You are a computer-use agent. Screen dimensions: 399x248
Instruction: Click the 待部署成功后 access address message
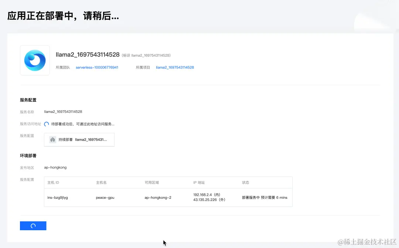[x=83, y=124]
